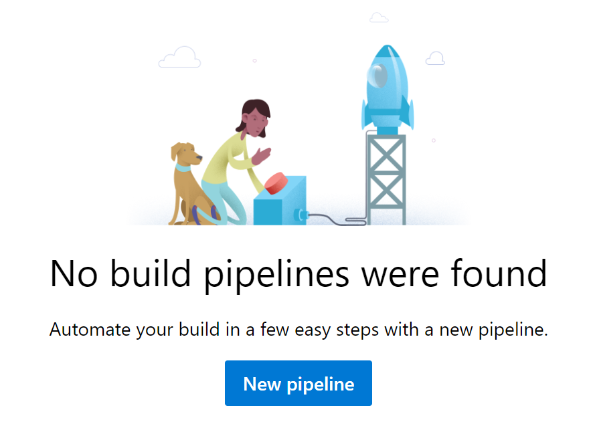Click the small cloud above the rocket
This screenshot has width=591, height=440.
coord(379,17)
